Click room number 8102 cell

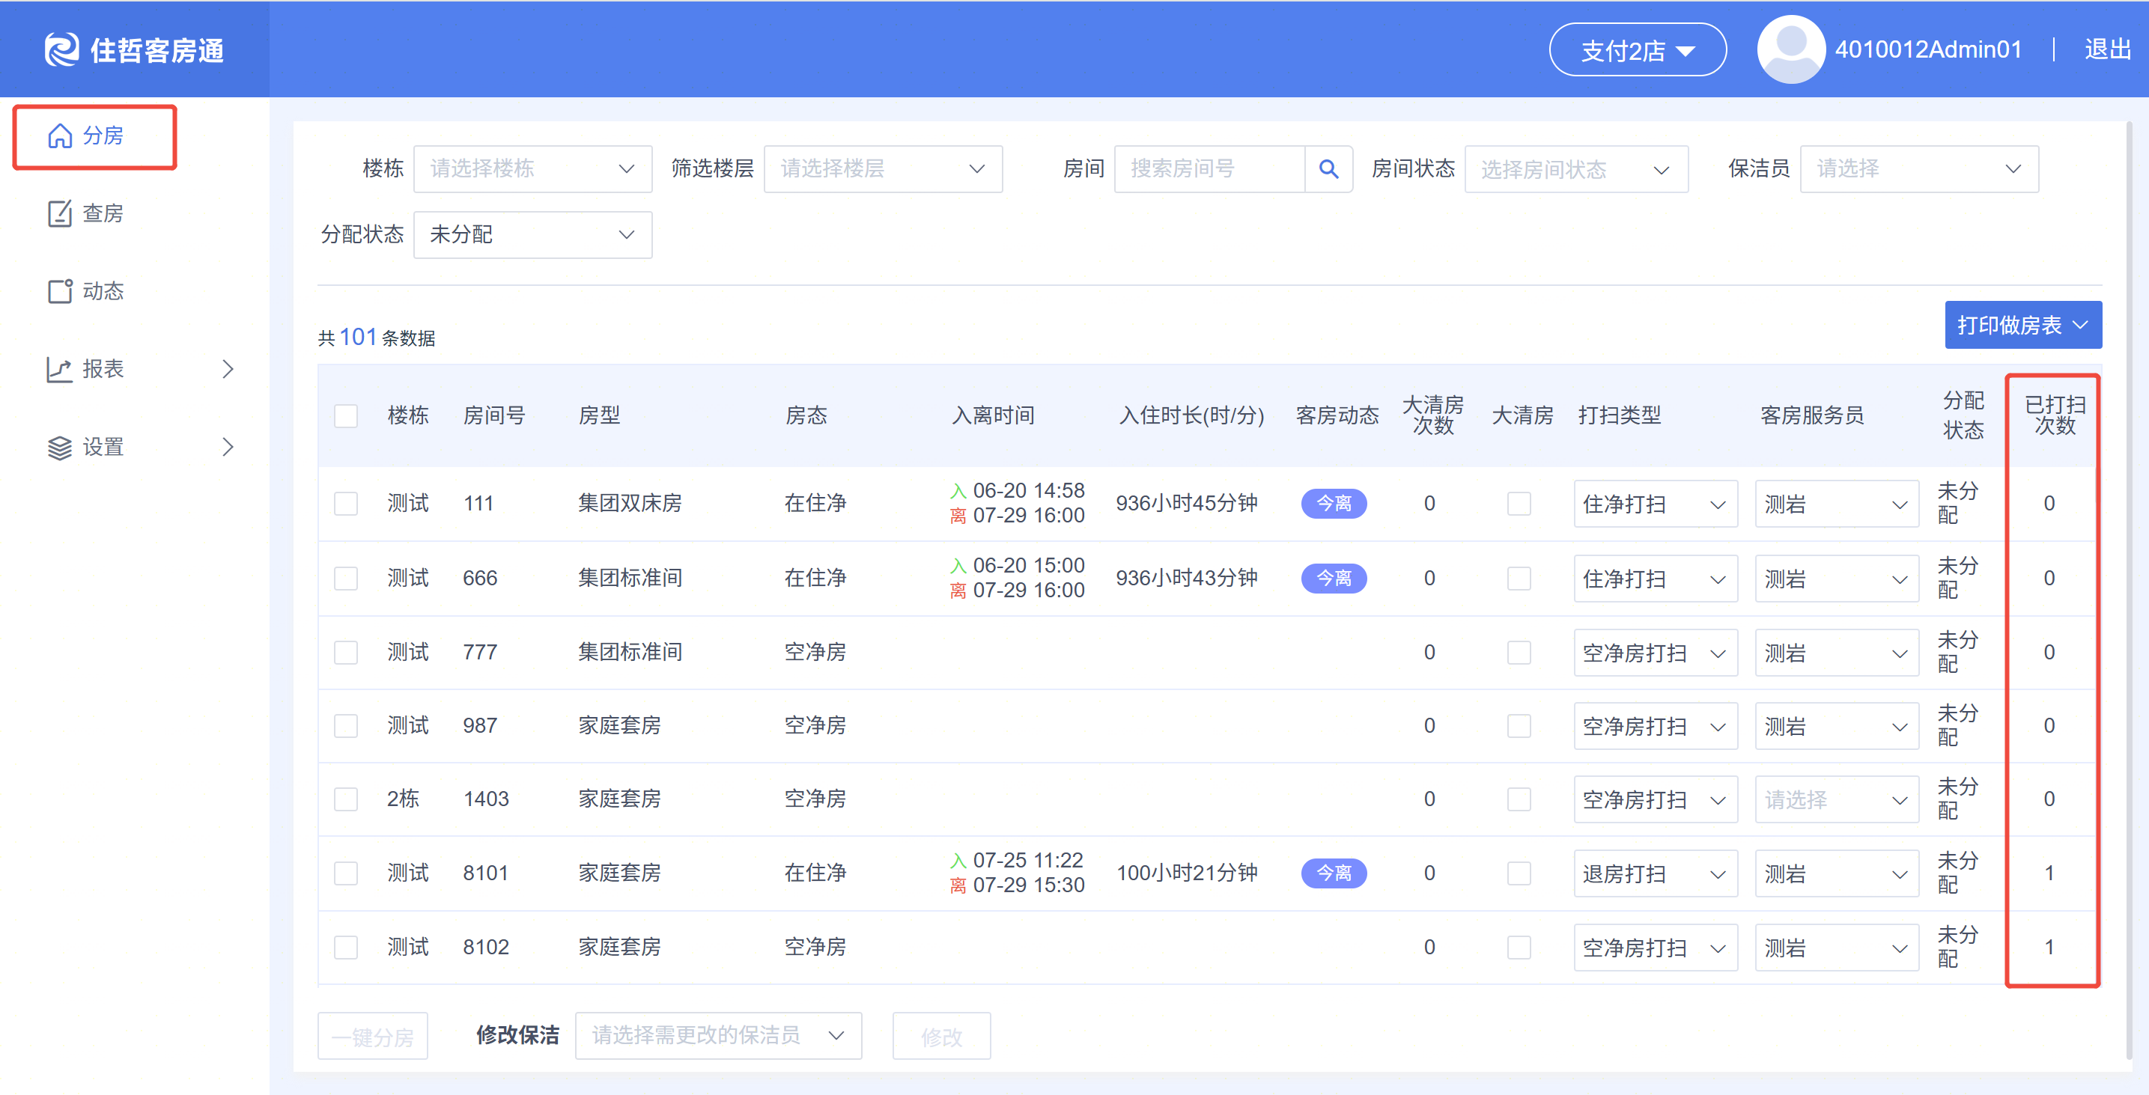click(x=485, y=948)
